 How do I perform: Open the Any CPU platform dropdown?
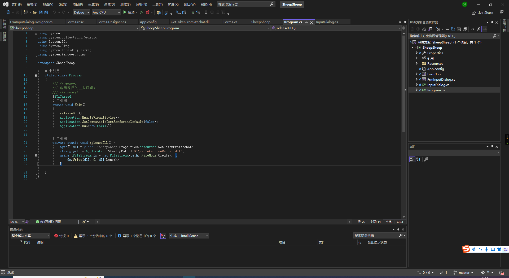point(106,12)
